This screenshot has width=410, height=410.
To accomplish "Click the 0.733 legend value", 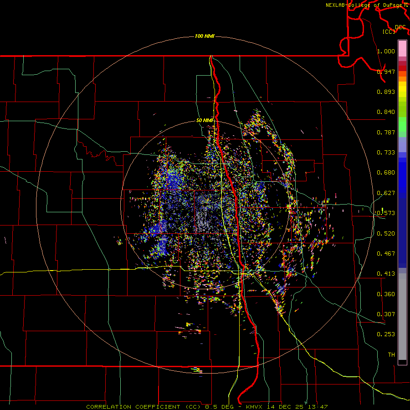I will coord(386,153).
